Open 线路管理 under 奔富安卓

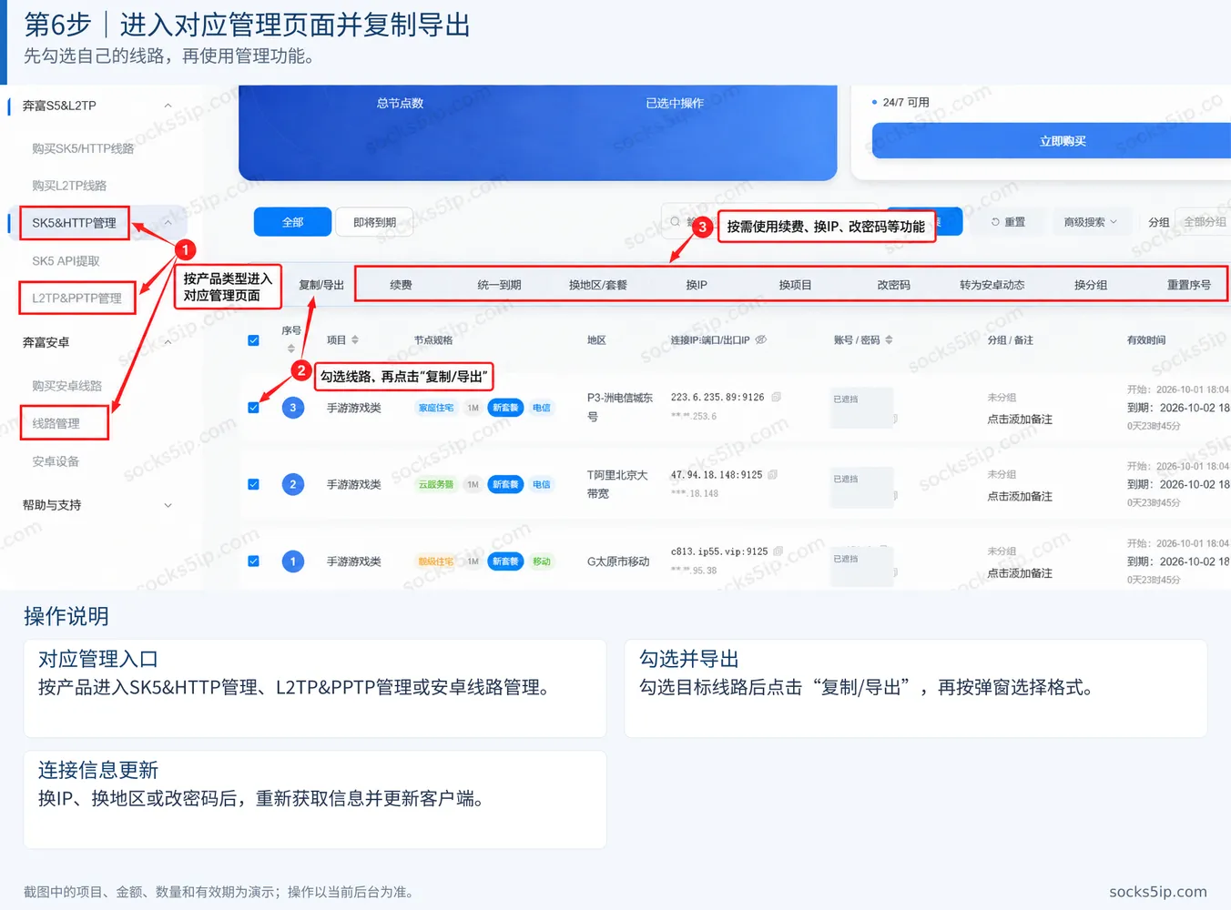pyautogui.click(x=56, y=424)
